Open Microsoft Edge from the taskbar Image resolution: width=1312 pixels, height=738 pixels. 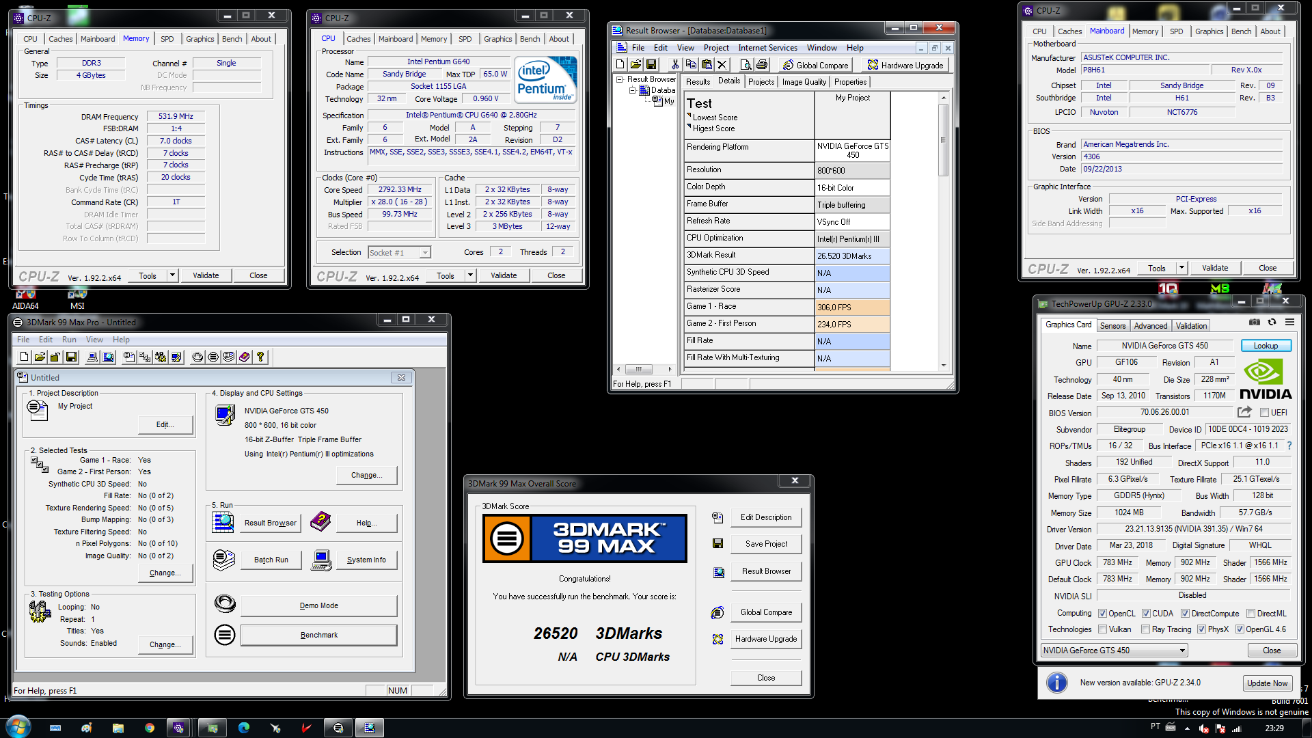tap(243, 728)
